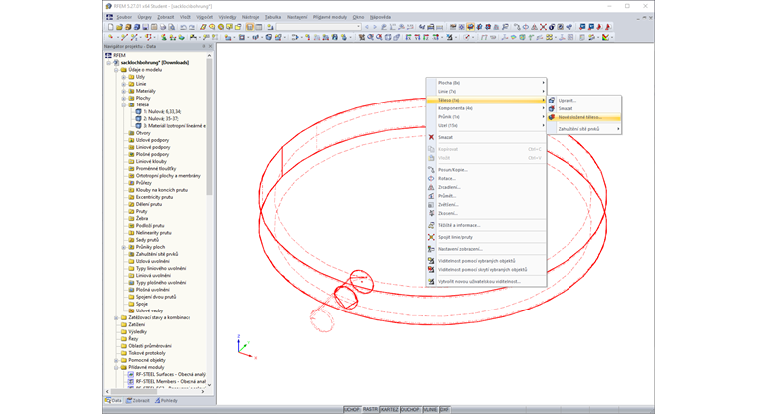Viewport: 758px width, 414px height.
Task: Click the mirror icon beside Zrcadlení
Action: pyautogui.click(x=431, y=187)
